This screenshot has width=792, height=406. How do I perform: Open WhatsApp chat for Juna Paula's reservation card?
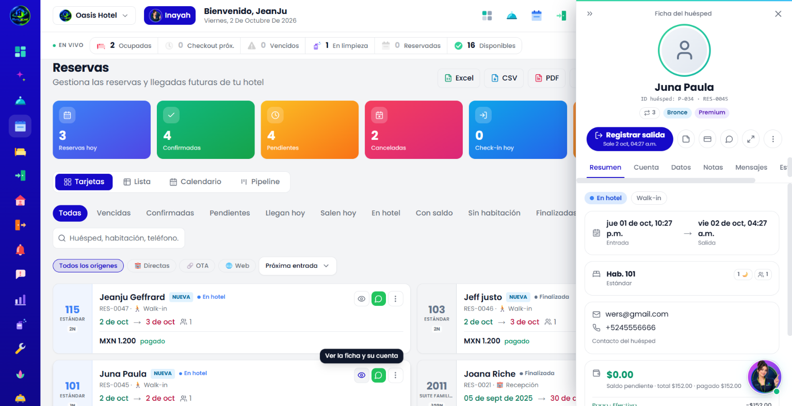(379, 375)
